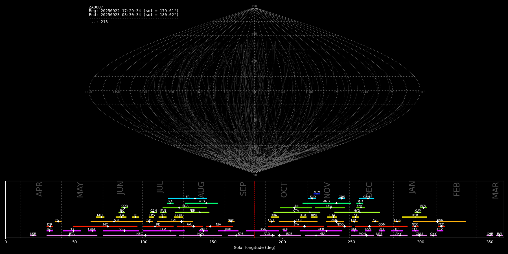Screen dimensions: 508x254
Task: Click the yellow XCB shower bar
Action: pos(414,217)
